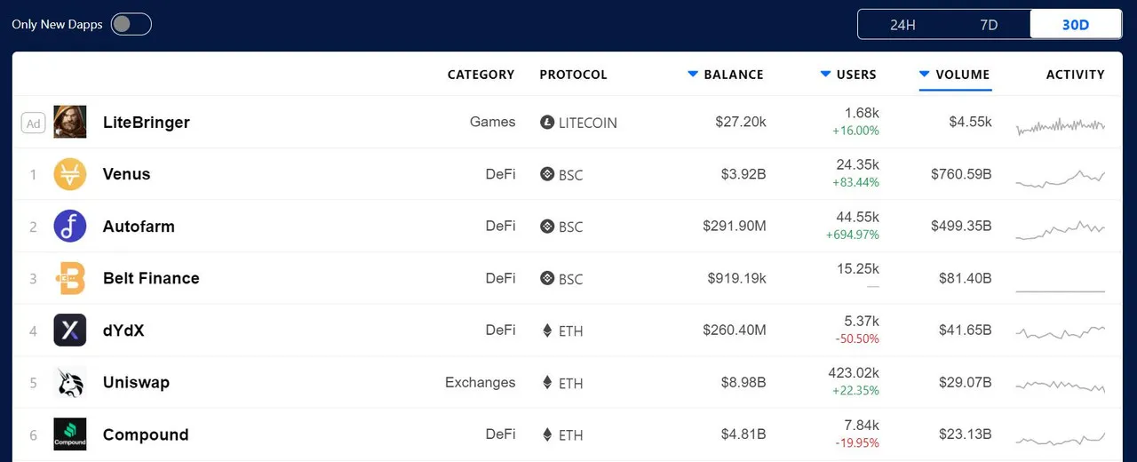
Task: Sort by Balance column arrow
Action: tap(693, 75)
